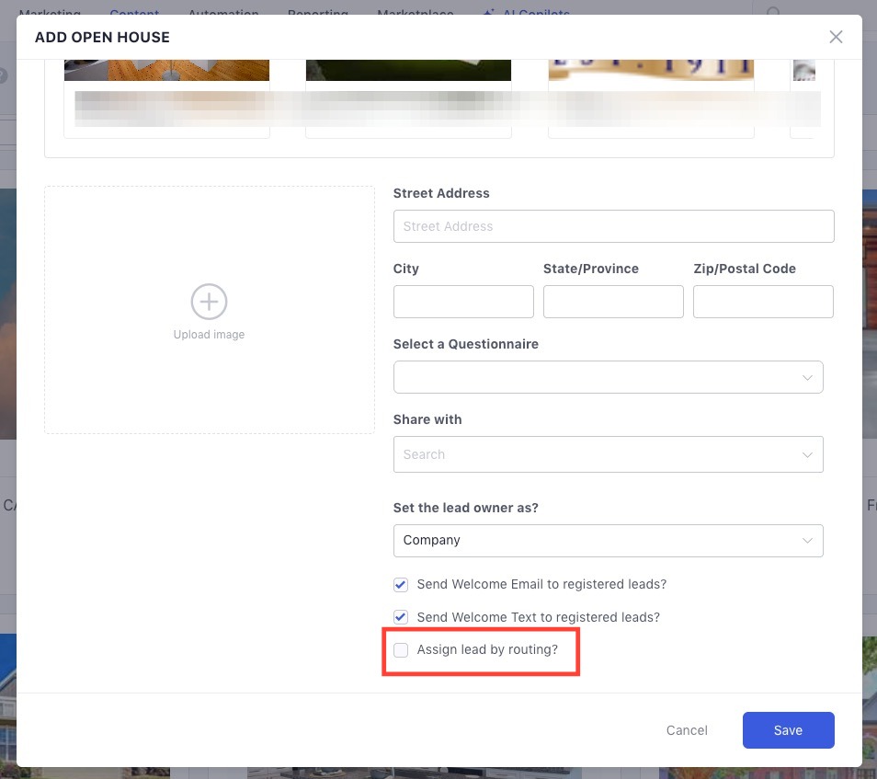The image size is (877, 779).
Task: Open the lead owner Company dropdown
Action: tap(608, 540)
